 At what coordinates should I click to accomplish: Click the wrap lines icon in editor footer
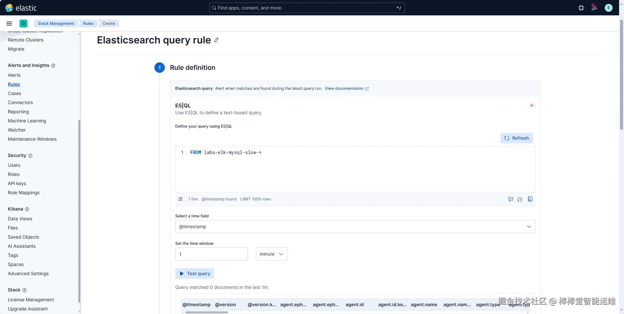(180, 199)
